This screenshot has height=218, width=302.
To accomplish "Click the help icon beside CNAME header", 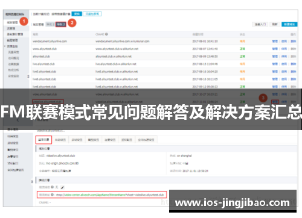I will pos(106,34).
